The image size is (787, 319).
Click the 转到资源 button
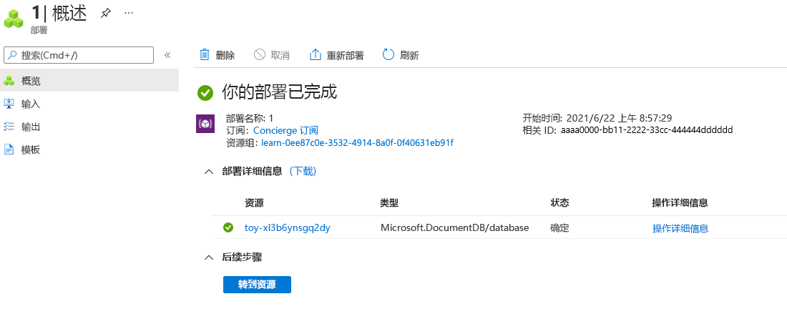pos(257,285)
